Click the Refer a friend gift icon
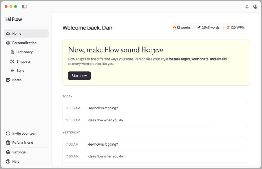262x169 pixels. click(8, 143)
